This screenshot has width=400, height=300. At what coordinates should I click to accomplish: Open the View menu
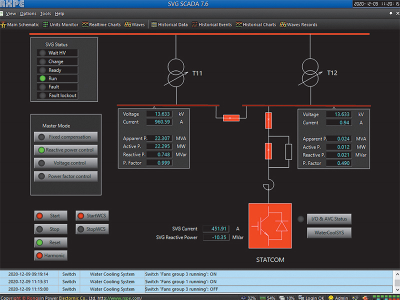10,13
